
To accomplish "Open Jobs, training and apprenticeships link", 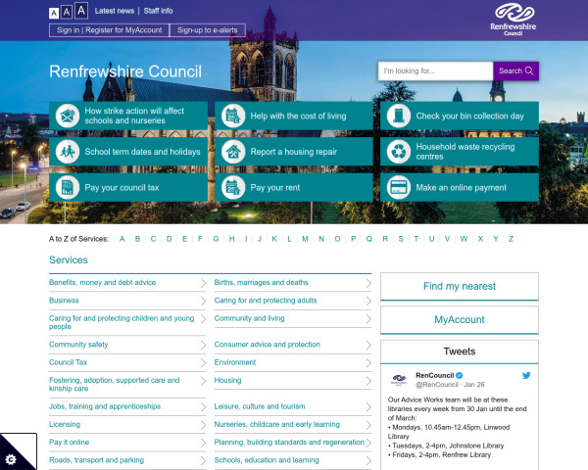I will pyautogui.click(x=105, y=406).
